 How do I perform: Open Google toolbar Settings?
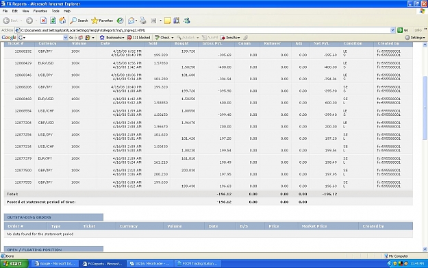[x=415, y=38]
